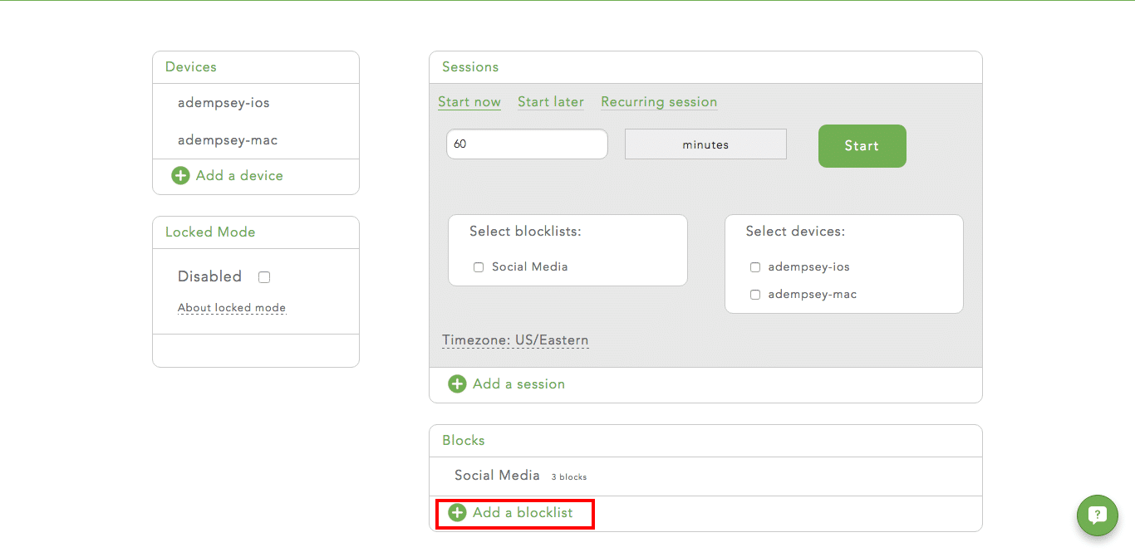
Task: Click the Select devices: heading
Action: pos(795,232)
